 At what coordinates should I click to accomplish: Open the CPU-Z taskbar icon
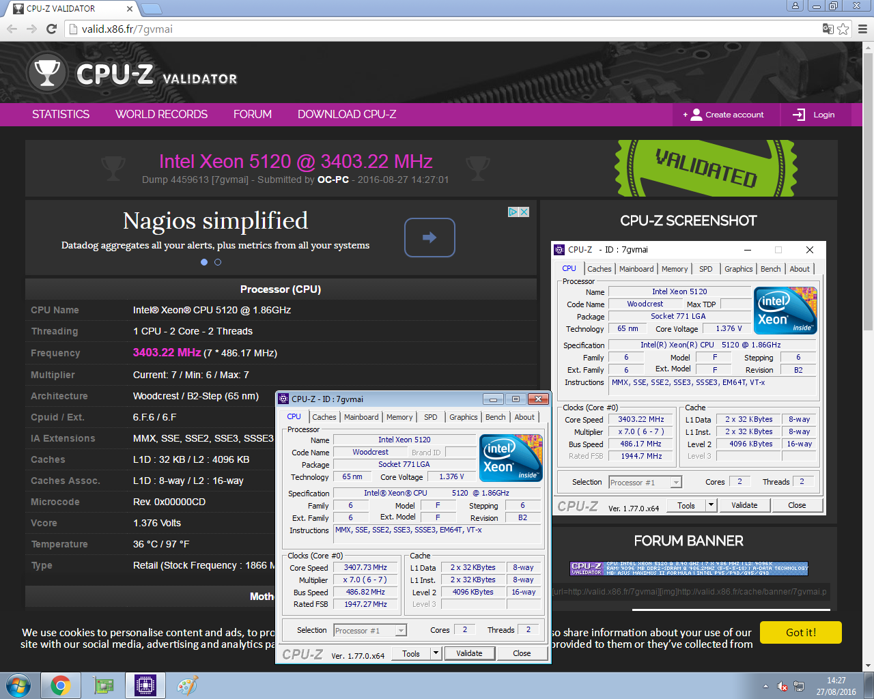tap(145, 685)
